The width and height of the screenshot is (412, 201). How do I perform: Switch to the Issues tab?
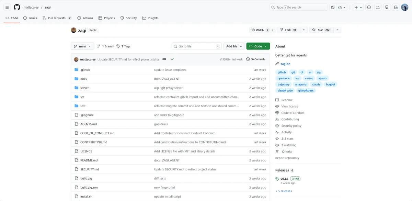pyautogui.click(x=30, y=18)
